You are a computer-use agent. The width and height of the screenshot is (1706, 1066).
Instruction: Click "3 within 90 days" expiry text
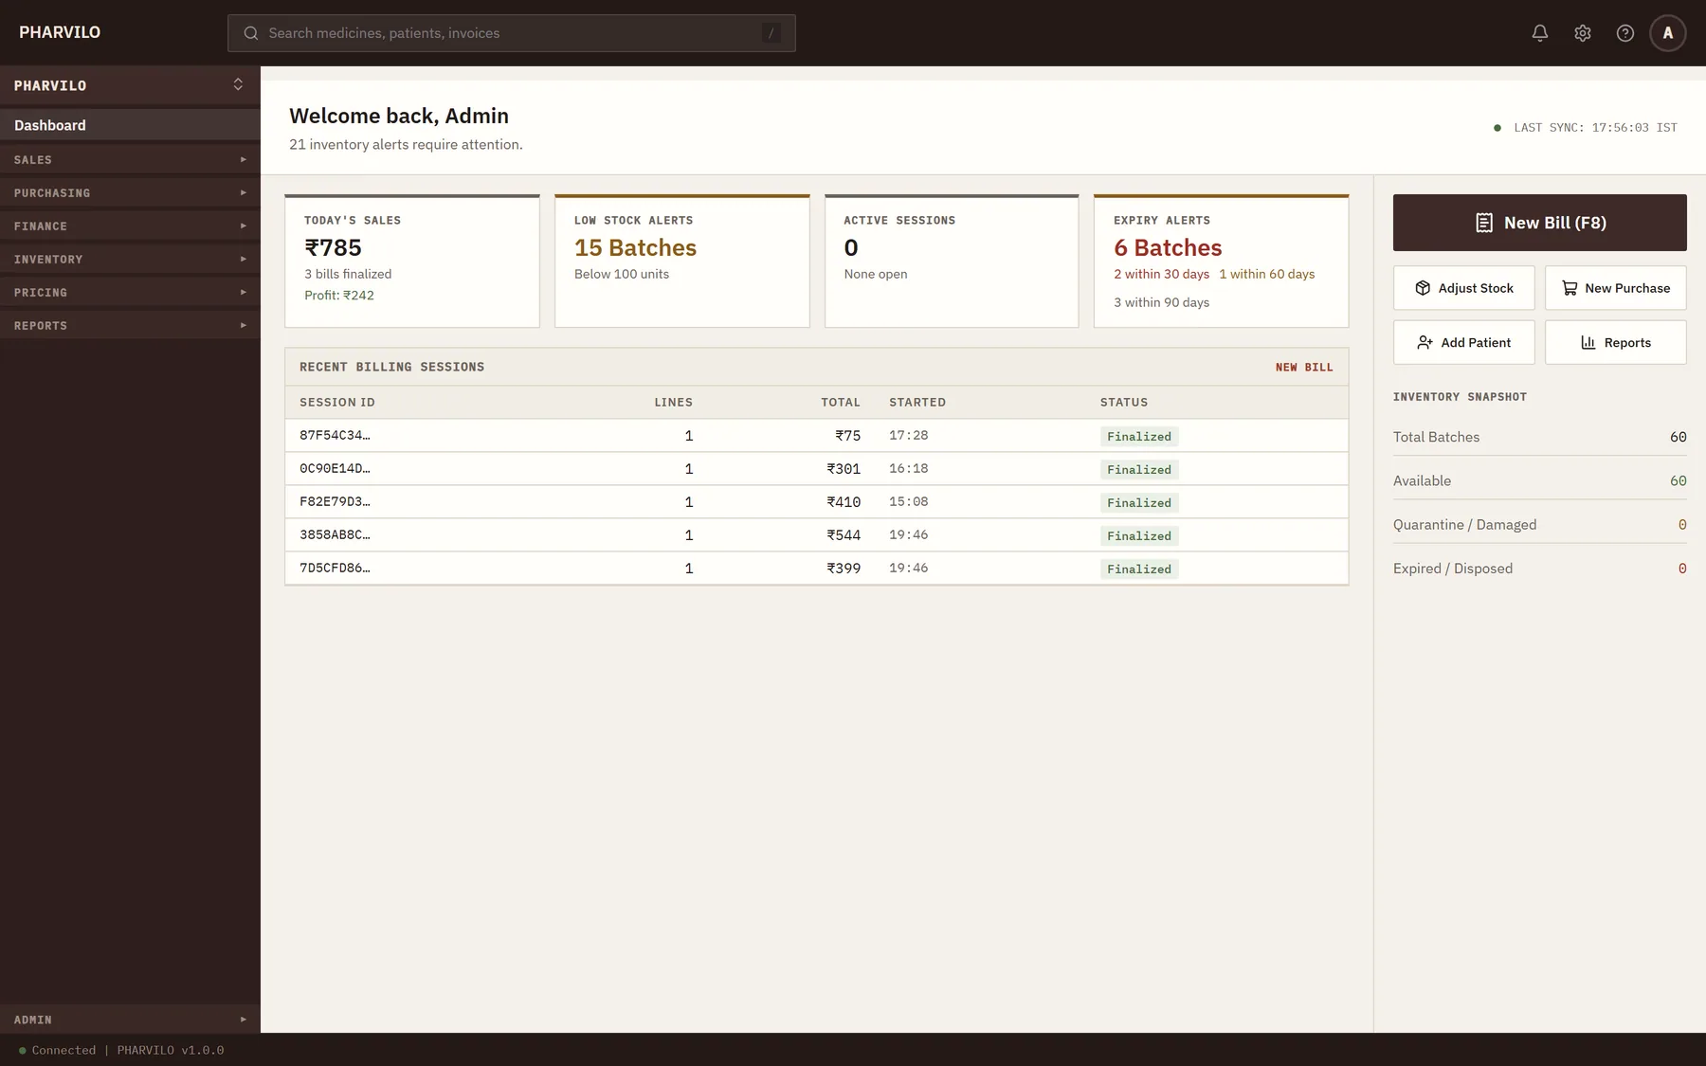point(1162,302)
